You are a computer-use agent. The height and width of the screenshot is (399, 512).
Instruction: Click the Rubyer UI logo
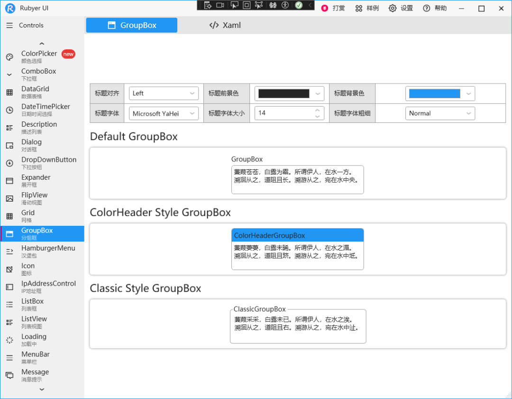coord(9,8)
